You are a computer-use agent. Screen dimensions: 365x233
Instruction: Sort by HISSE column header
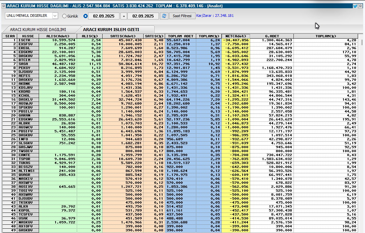click(x=28, y=36)
